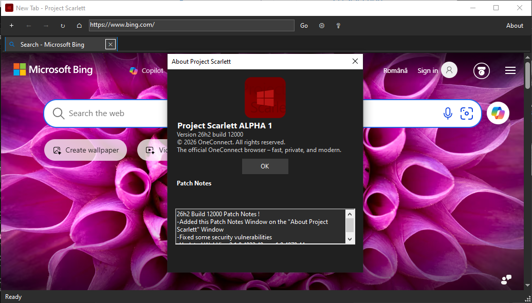Image resolution: width=532 pixels, height=303 pixels.
Task: Click the Project Scarlett title bar icon
Action: 9,8
